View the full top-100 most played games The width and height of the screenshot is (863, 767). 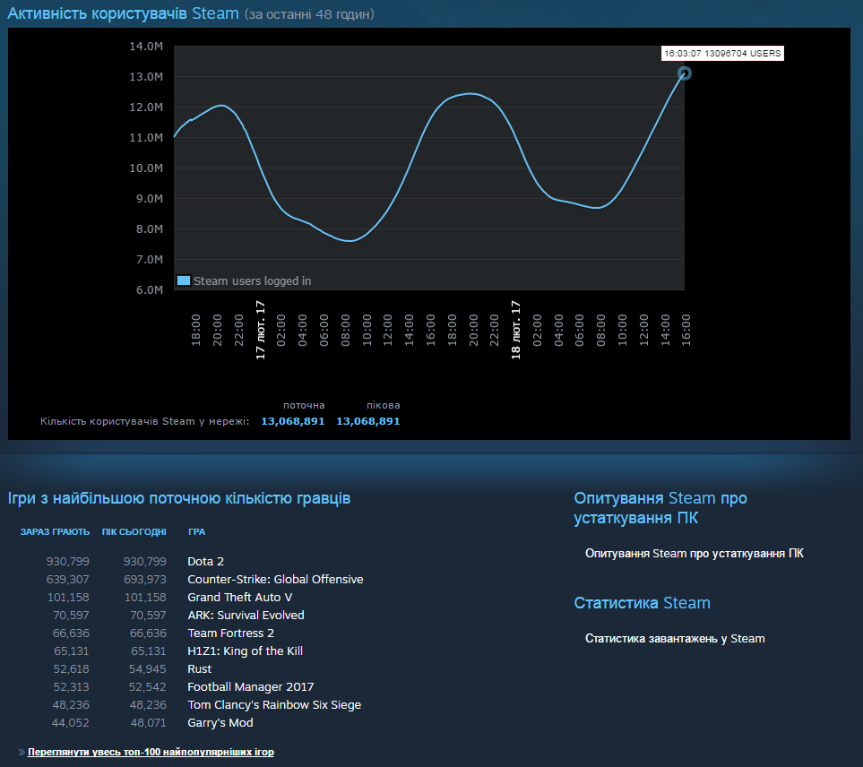click(151, 752)
